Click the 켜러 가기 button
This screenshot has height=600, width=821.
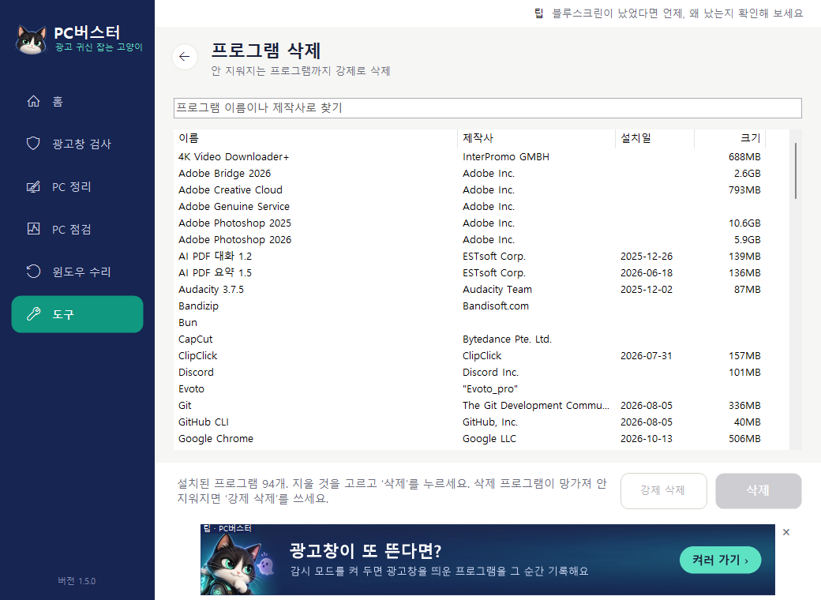(x=720, y=560)
